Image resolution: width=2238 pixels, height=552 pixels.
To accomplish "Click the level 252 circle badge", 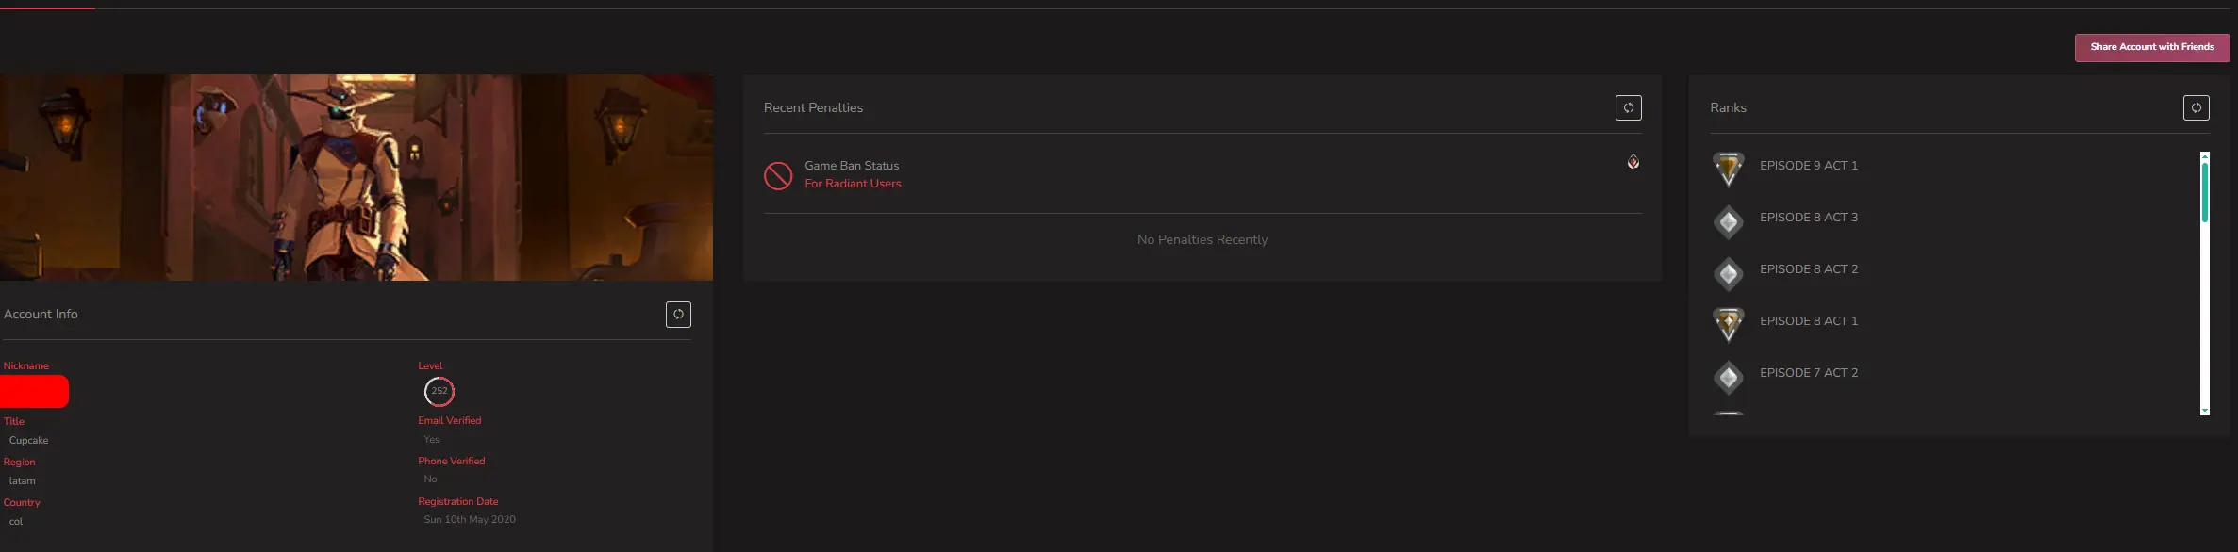I will (439, 391).
